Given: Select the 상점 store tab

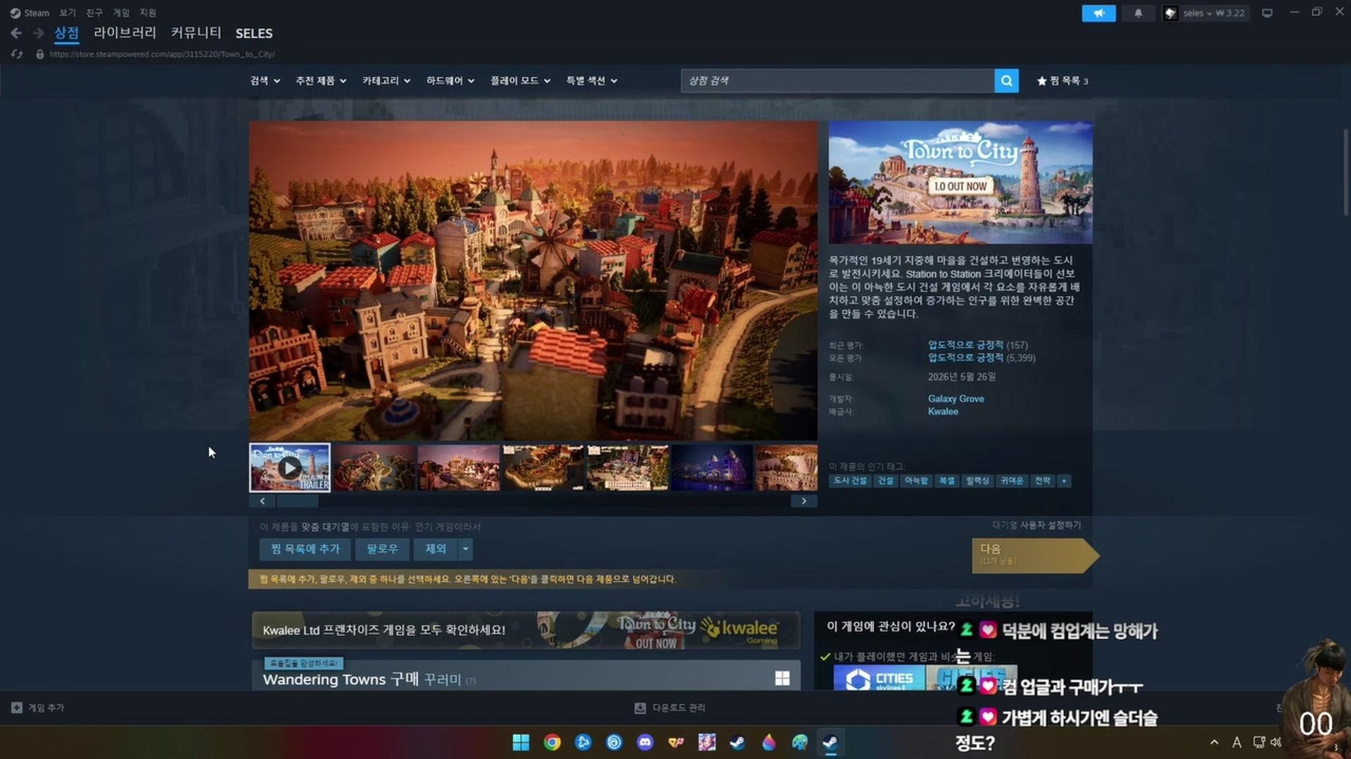Looking at the screenshot, I should (67, 33).
